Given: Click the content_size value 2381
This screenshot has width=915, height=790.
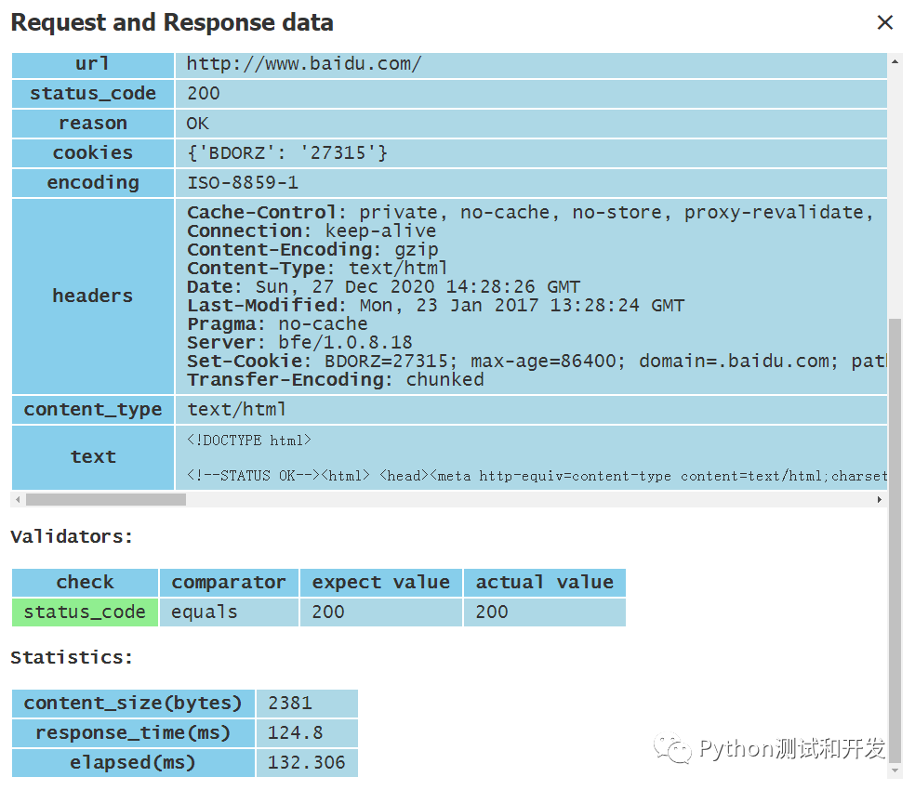Looking at the screenshot, I should click(x=290, y=703).
